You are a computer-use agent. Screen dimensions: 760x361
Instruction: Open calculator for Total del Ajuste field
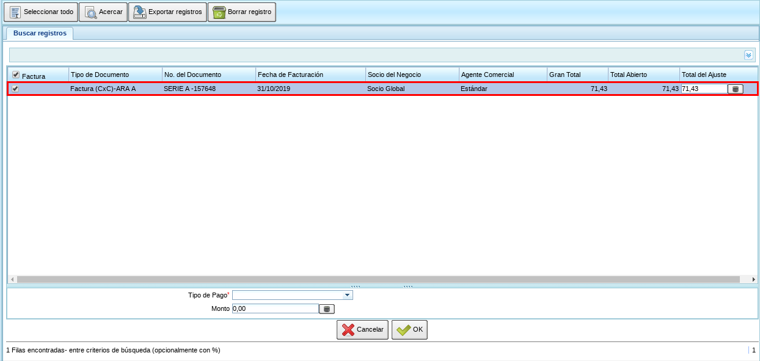735,89
